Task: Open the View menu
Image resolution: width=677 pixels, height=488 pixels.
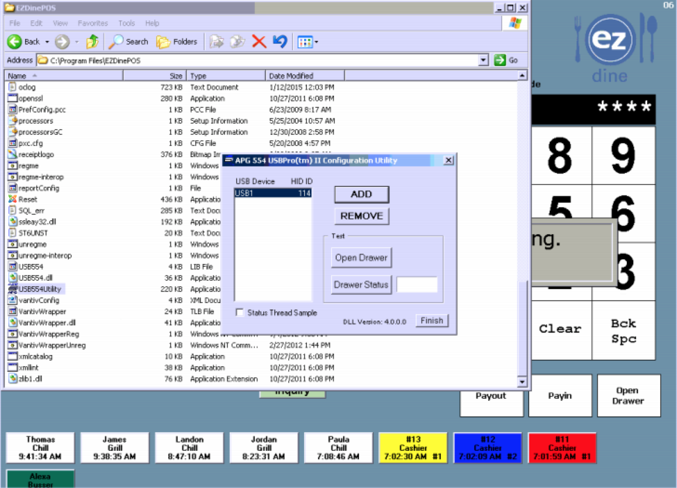Action: (x=60, y=23)
